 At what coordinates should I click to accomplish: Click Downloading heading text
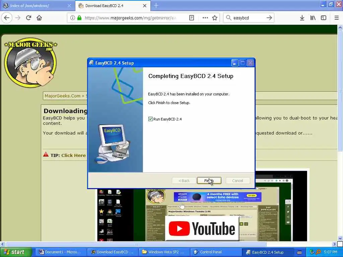pyautogui.click(x=65, y=111)
